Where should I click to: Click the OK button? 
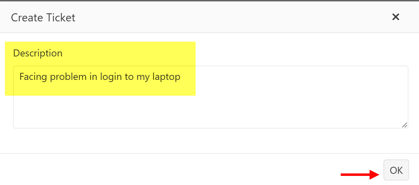click(396, 170)
